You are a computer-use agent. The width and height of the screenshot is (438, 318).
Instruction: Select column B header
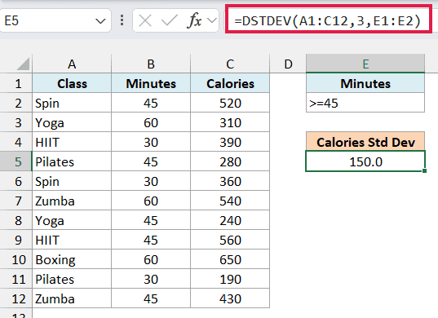pyautogui.click(x=151, y=64)
